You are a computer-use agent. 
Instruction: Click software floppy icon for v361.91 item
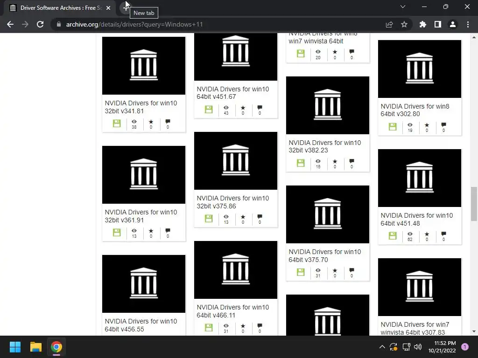click(x=117, y=232)
